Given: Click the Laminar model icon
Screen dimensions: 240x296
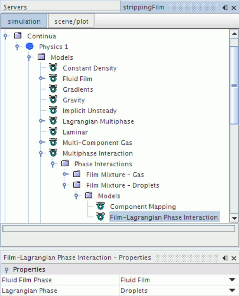Looking at the screenshot, I should (53, 132).
